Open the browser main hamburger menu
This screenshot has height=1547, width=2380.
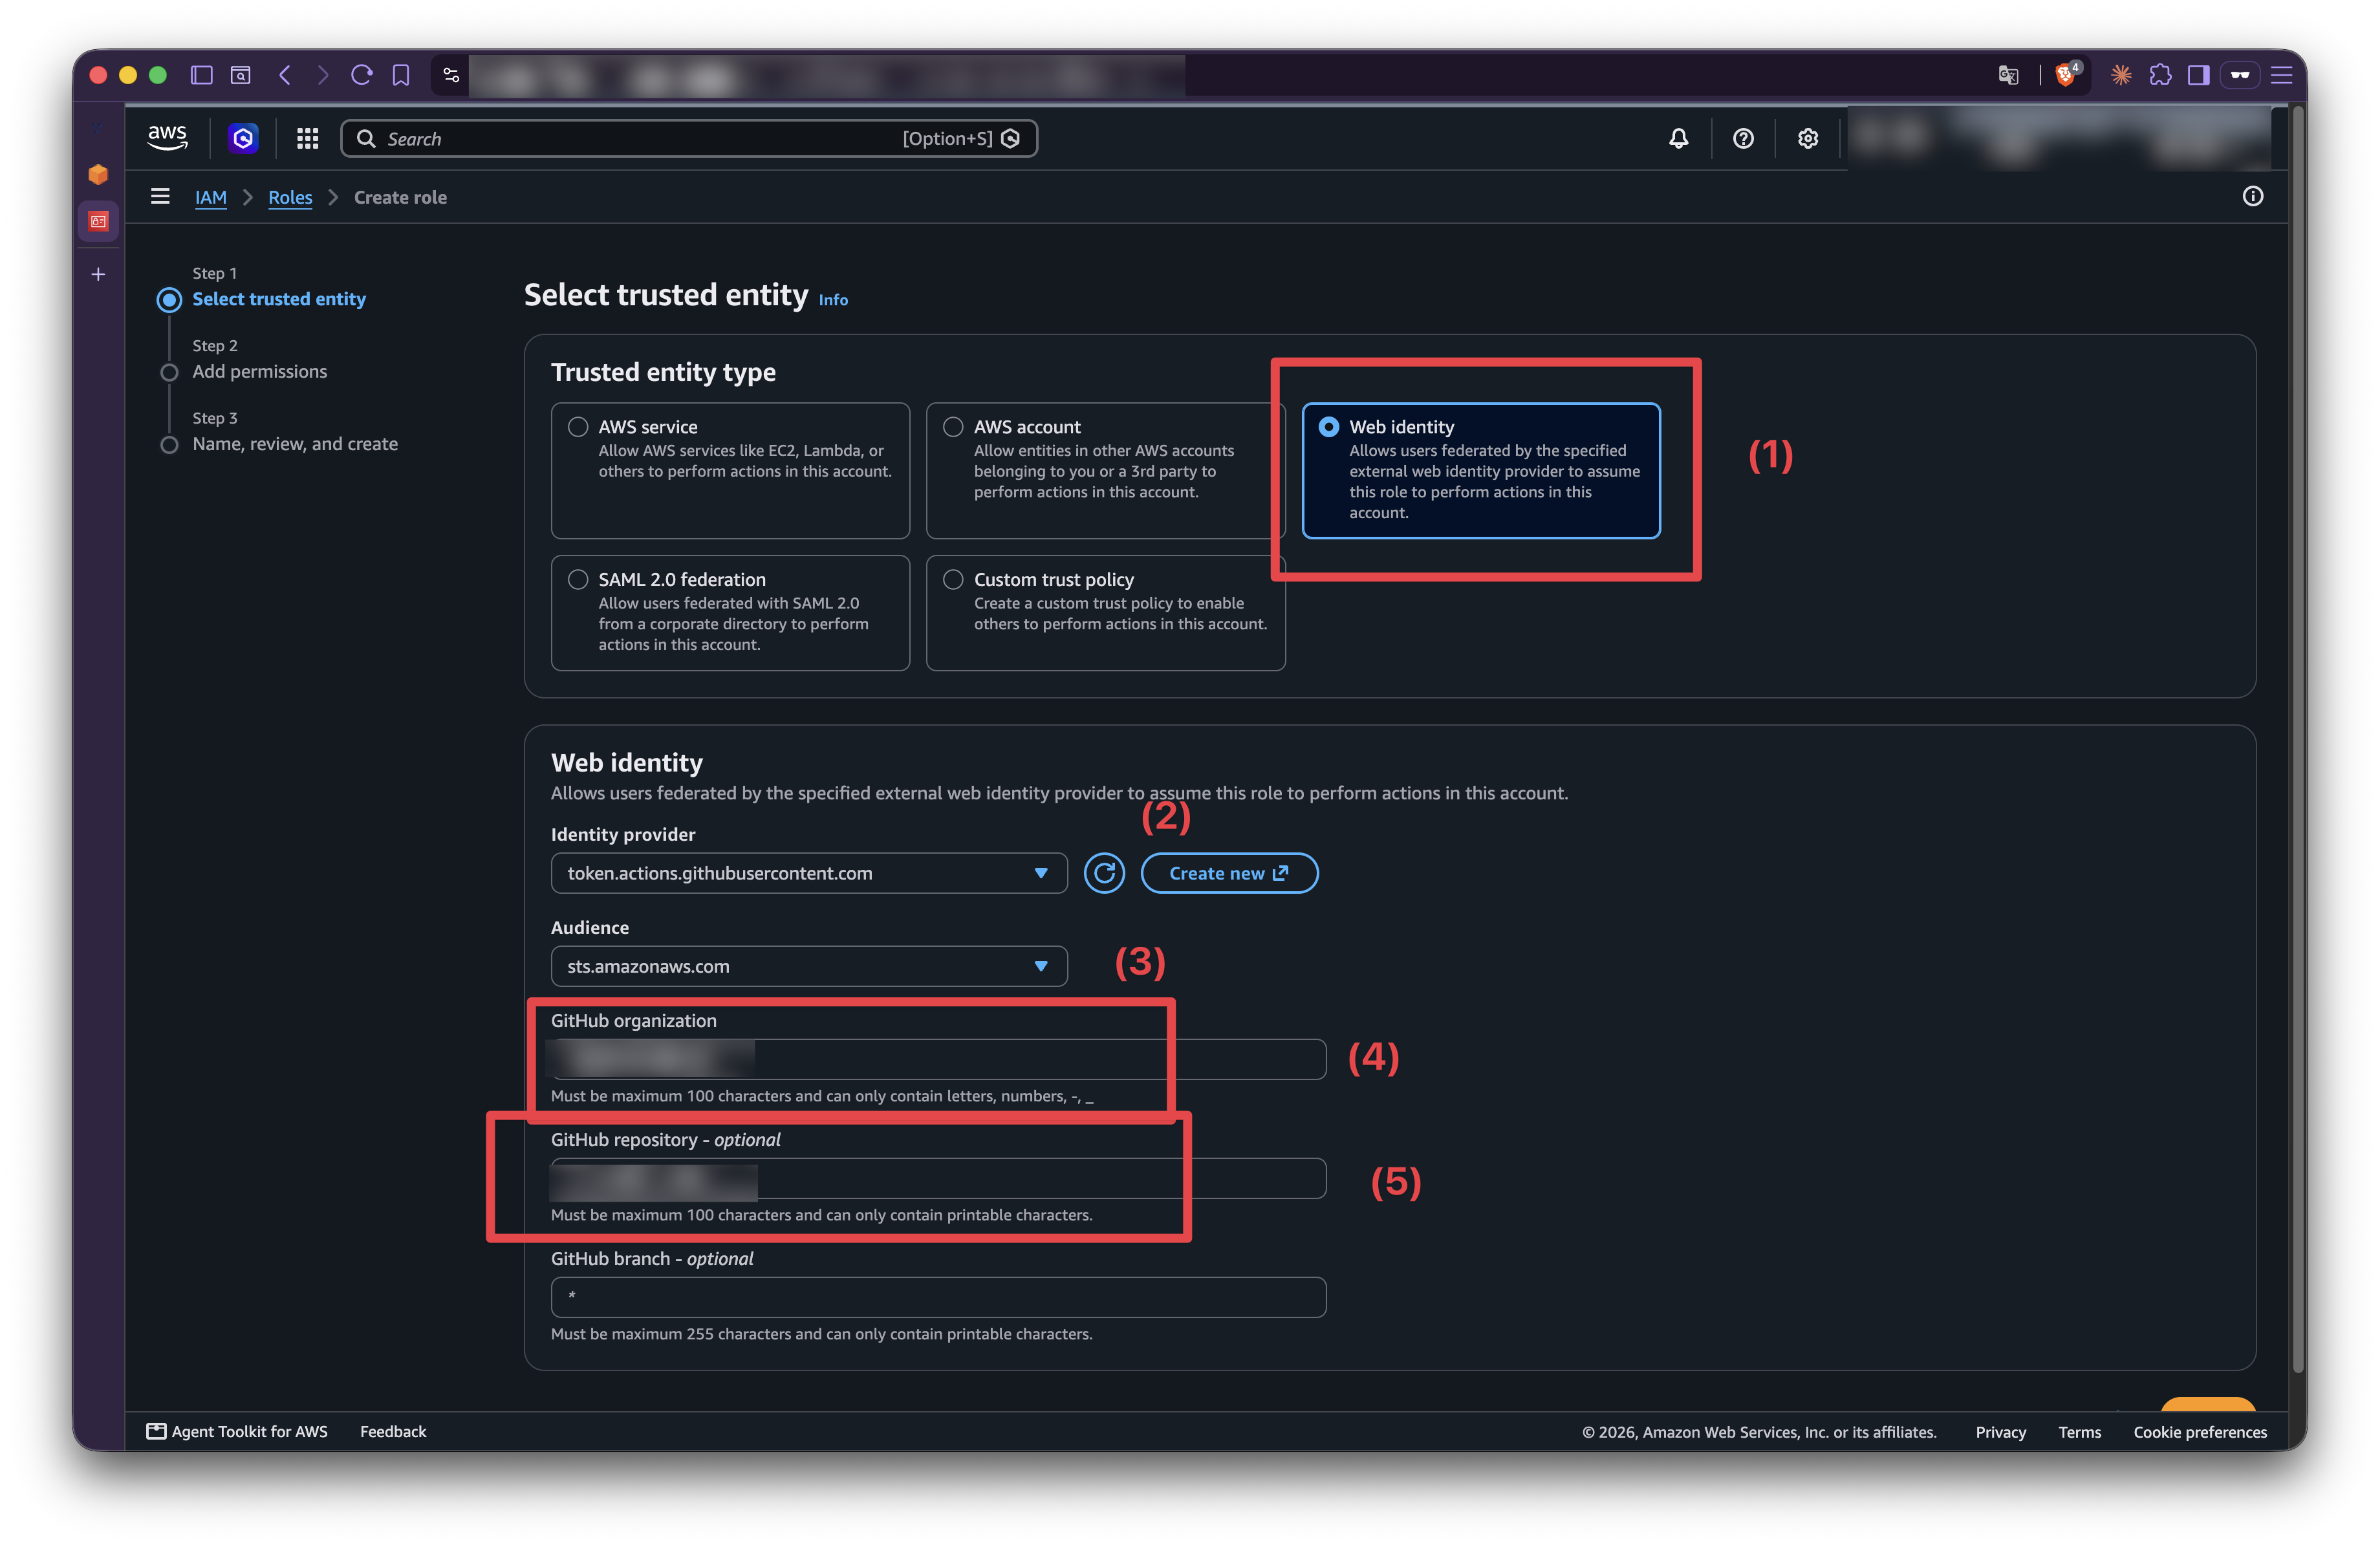[2281, 75]
